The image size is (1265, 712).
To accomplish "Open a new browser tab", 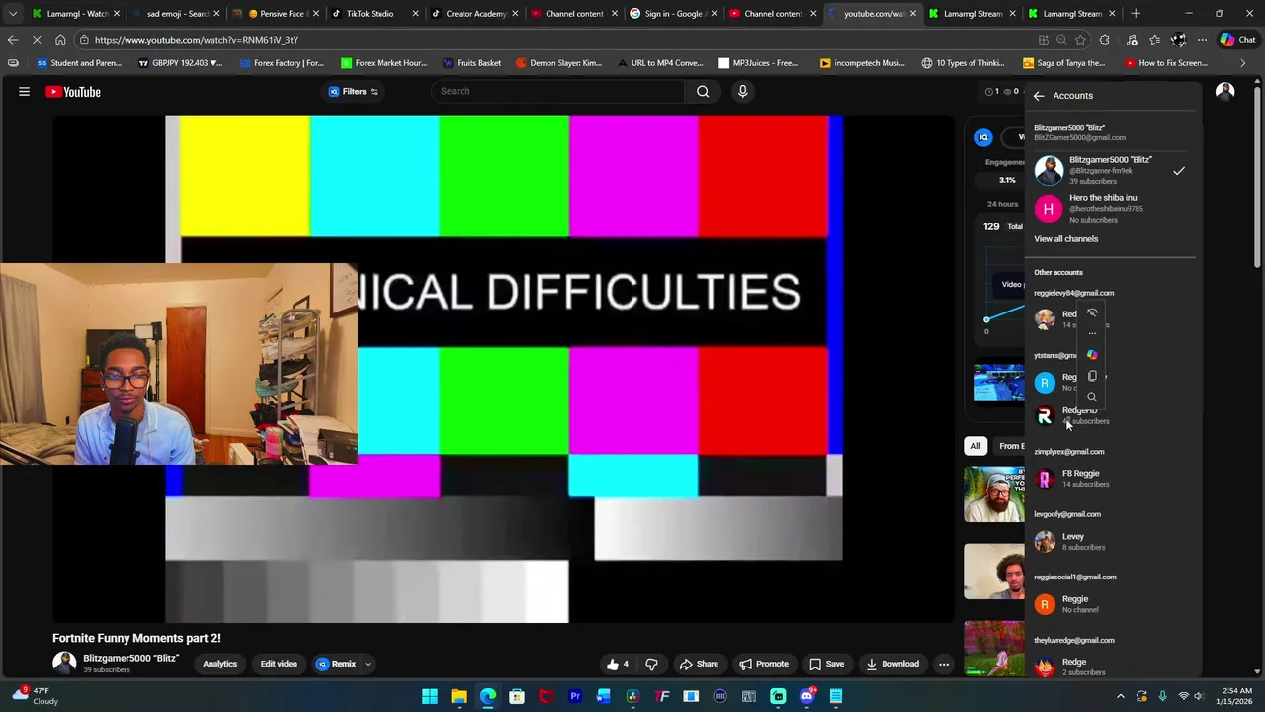I will click(x=1136, y=14).
